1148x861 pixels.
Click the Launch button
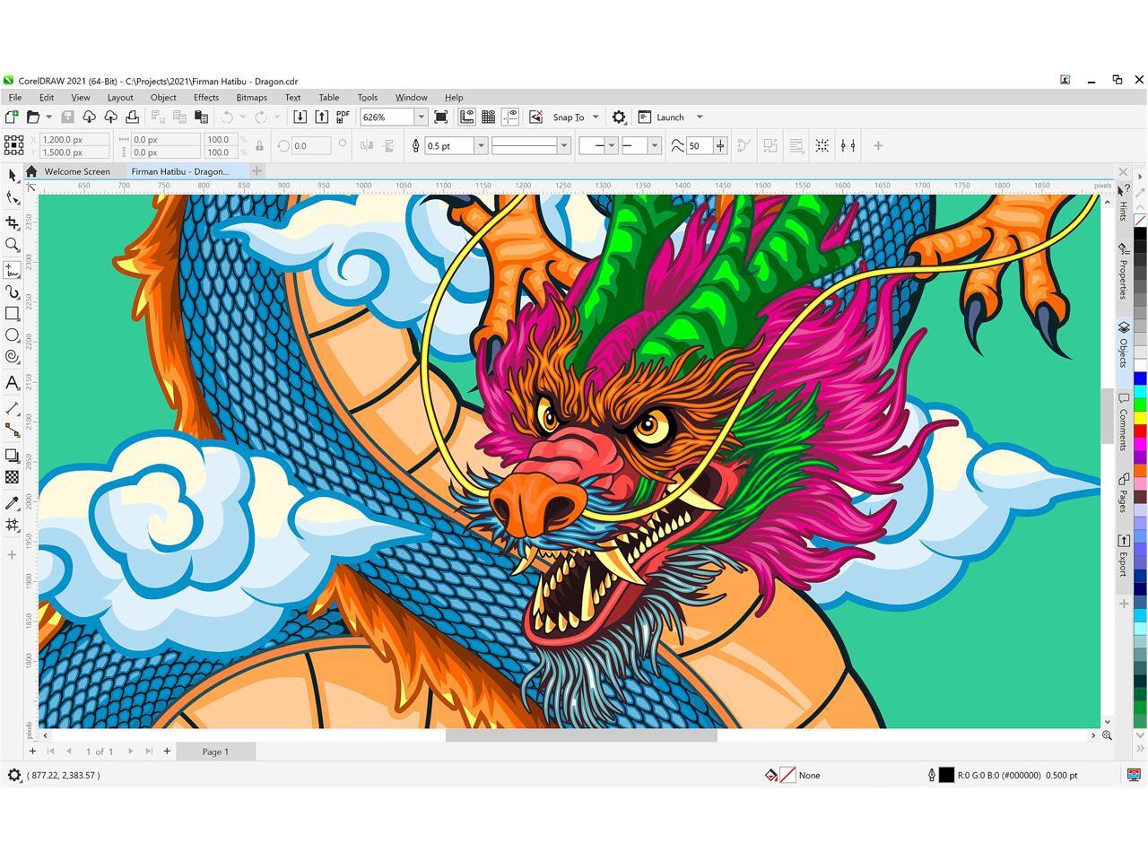[x=669, y=117]
